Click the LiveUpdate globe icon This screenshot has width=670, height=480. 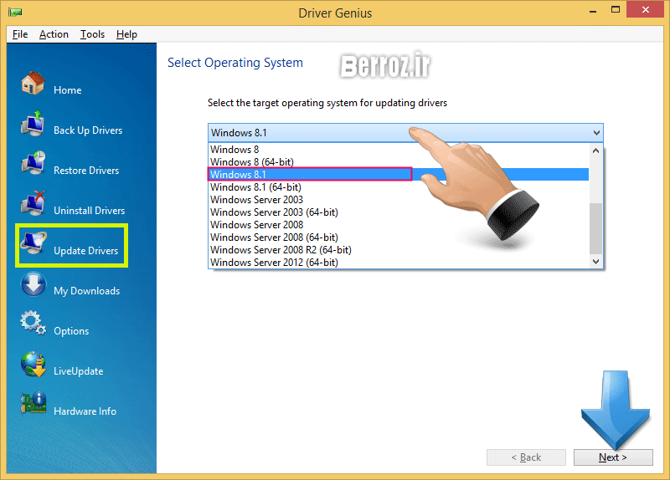33,364
